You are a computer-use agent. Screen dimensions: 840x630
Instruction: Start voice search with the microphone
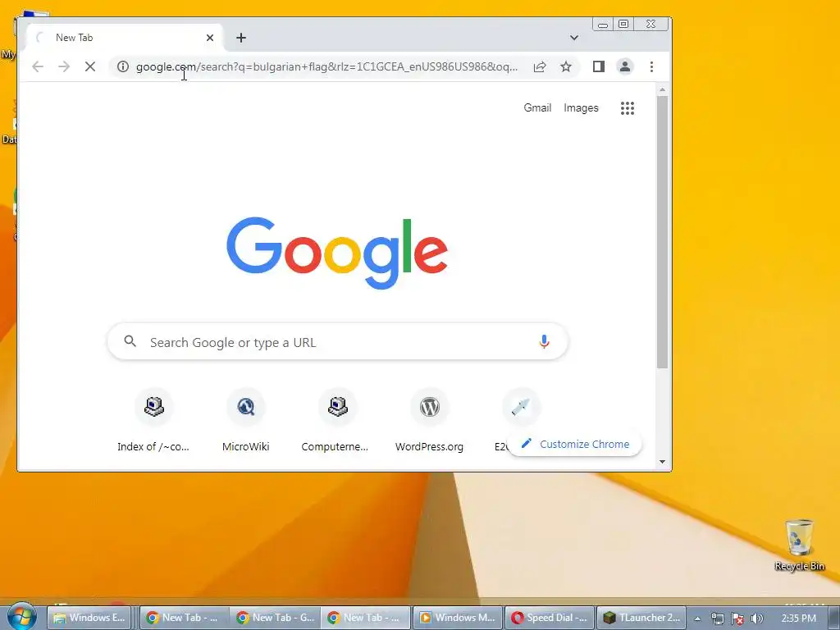click(544, 341)
